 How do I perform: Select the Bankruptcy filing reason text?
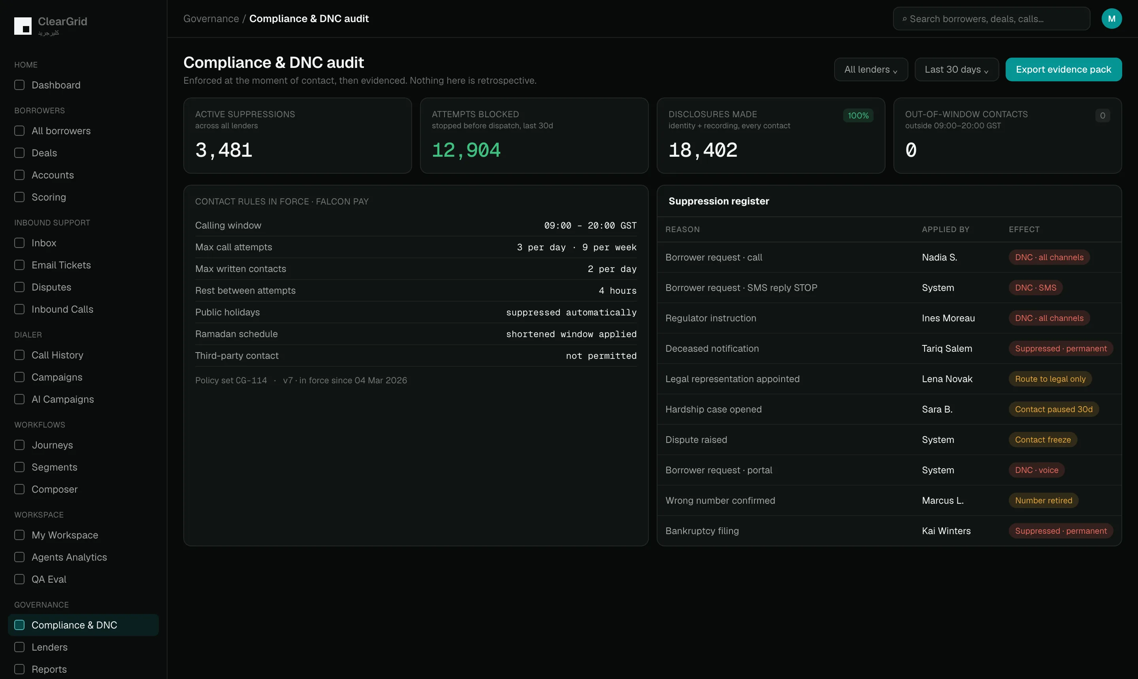click(702, 531)
